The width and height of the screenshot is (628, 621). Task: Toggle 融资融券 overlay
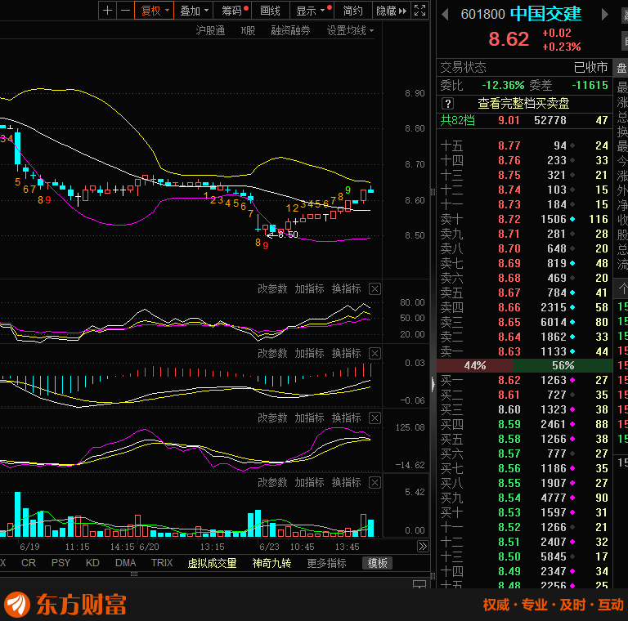point(290,30)
